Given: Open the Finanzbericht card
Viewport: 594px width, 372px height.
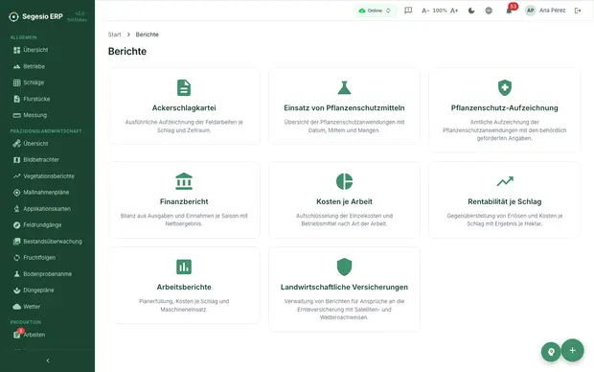Looking at the screenshot, I should (x=184, y=200).
